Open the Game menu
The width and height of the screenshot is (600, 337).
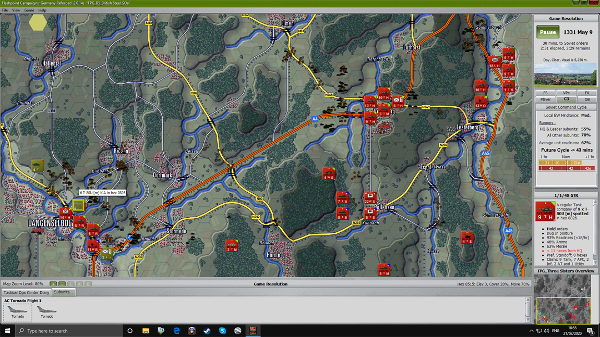point(29,10)
